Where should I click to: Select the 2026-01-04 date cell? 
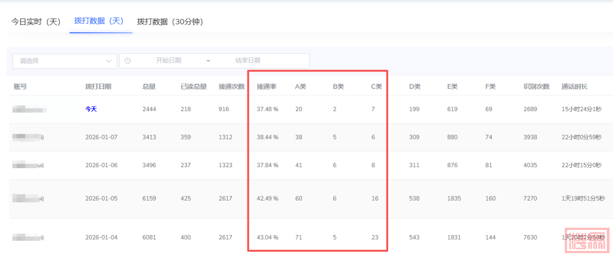(101, 237)
